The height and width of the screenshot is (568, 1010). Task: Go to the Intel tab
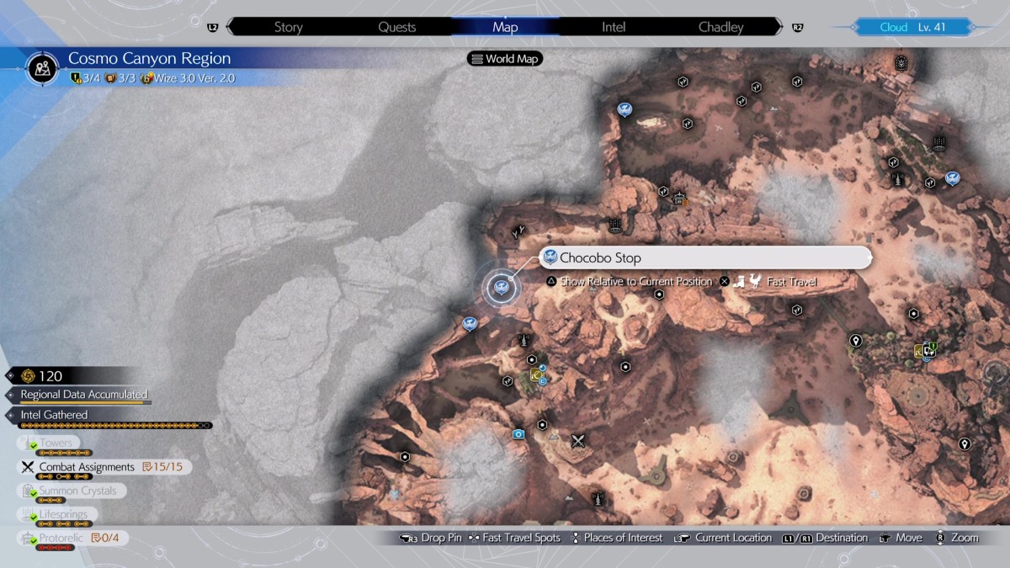point(614,27)
